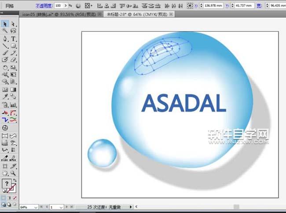
Task: Select the Direct Selection tool
Action: tap(13, 24)
